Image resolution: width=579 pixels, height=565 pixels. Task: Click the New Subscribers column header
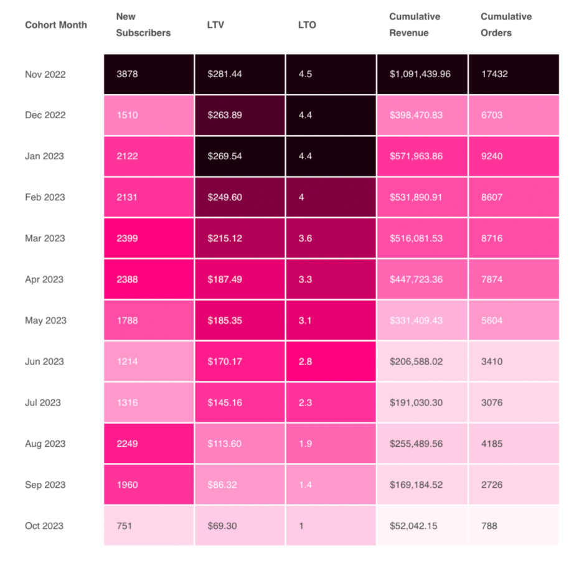click(143, 25)
